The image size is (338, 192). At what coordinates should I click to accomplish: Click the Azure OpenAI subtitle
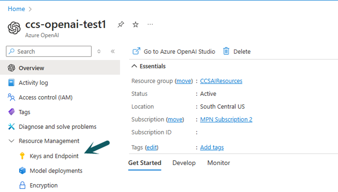(42, 35)
